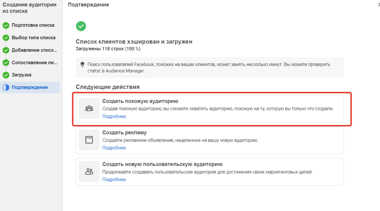380x211 pixels.
Task: Click the lightbulb tip icon
Action: point(82,65)
